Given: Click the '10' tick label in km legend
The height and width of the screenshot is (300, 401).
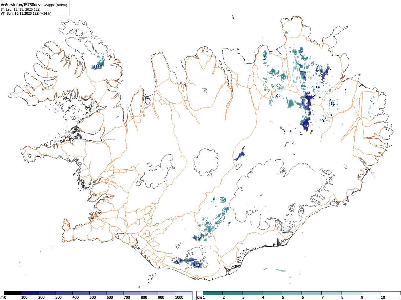Looking at the screenshot, I should click(383, 297).
